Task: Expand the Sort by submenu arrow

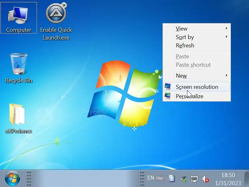Action: click(227, 37)
